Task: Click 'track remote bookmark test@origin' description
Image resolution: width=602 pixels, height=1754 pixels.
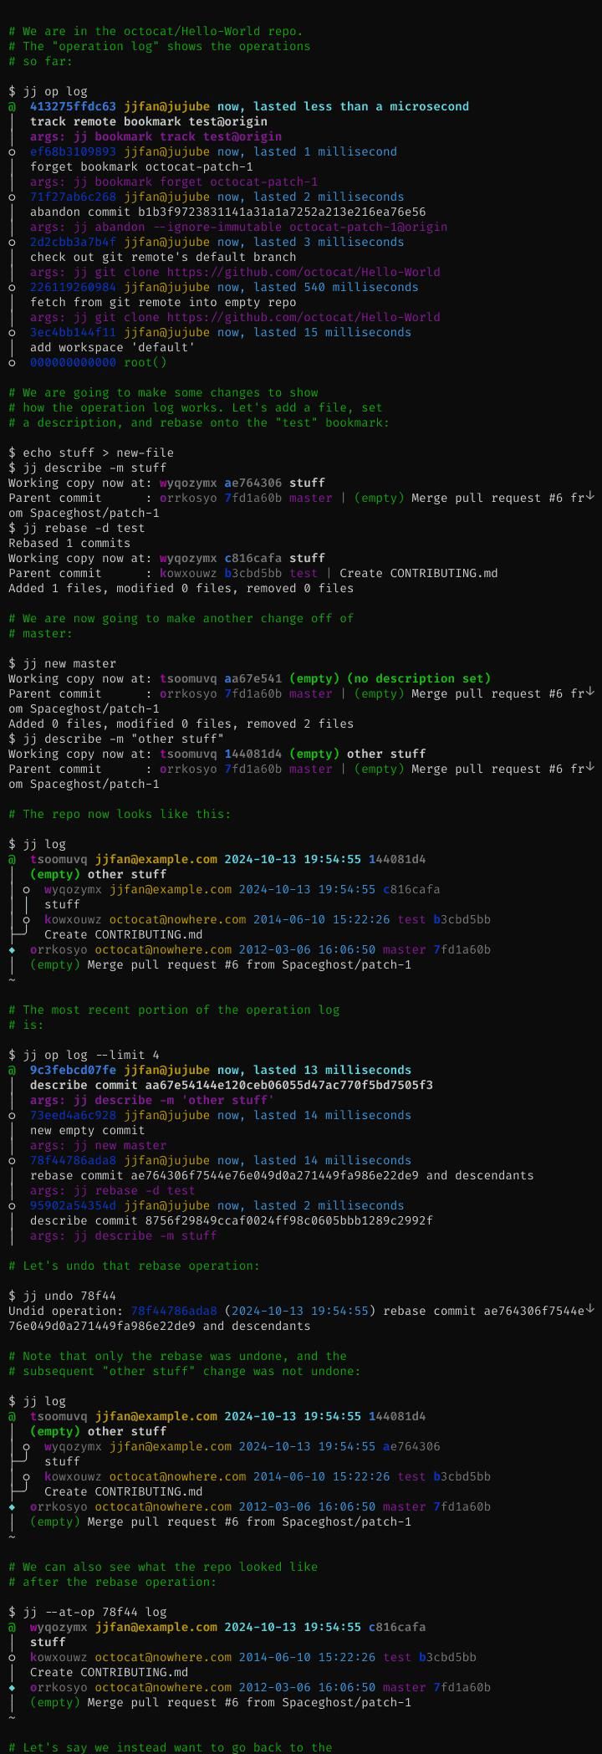Action: 149,121
